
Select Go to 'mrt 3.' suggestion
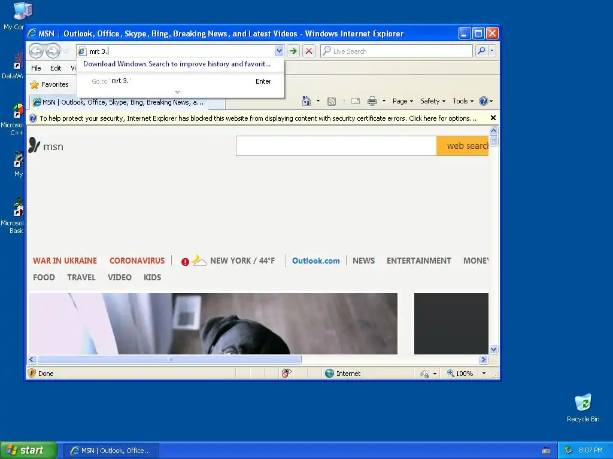(181, 81)
